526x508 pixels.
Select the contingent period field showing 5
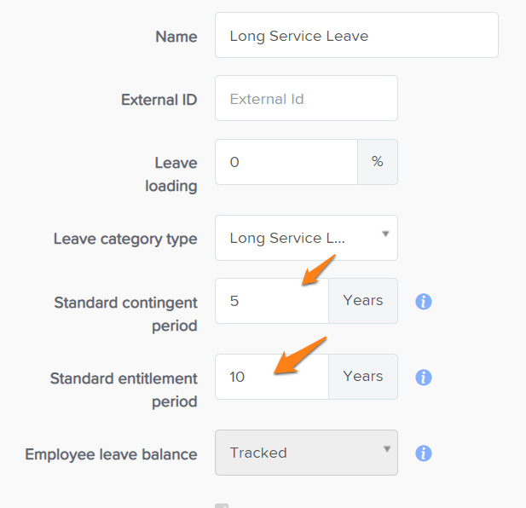272,301
